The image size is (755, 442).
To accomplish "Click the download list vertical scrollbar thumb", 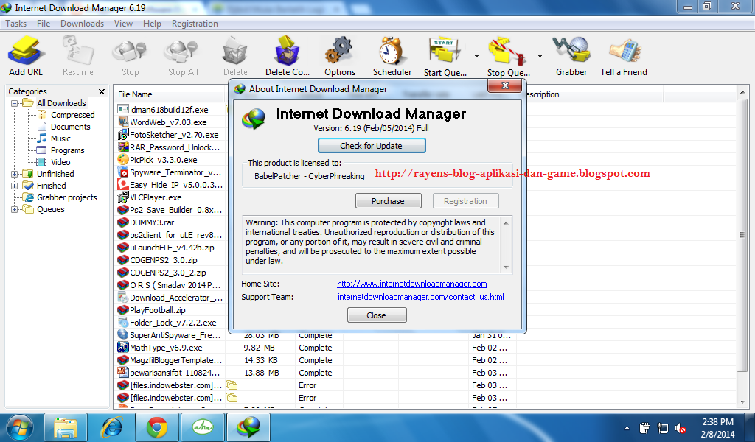I will point(742,235).
